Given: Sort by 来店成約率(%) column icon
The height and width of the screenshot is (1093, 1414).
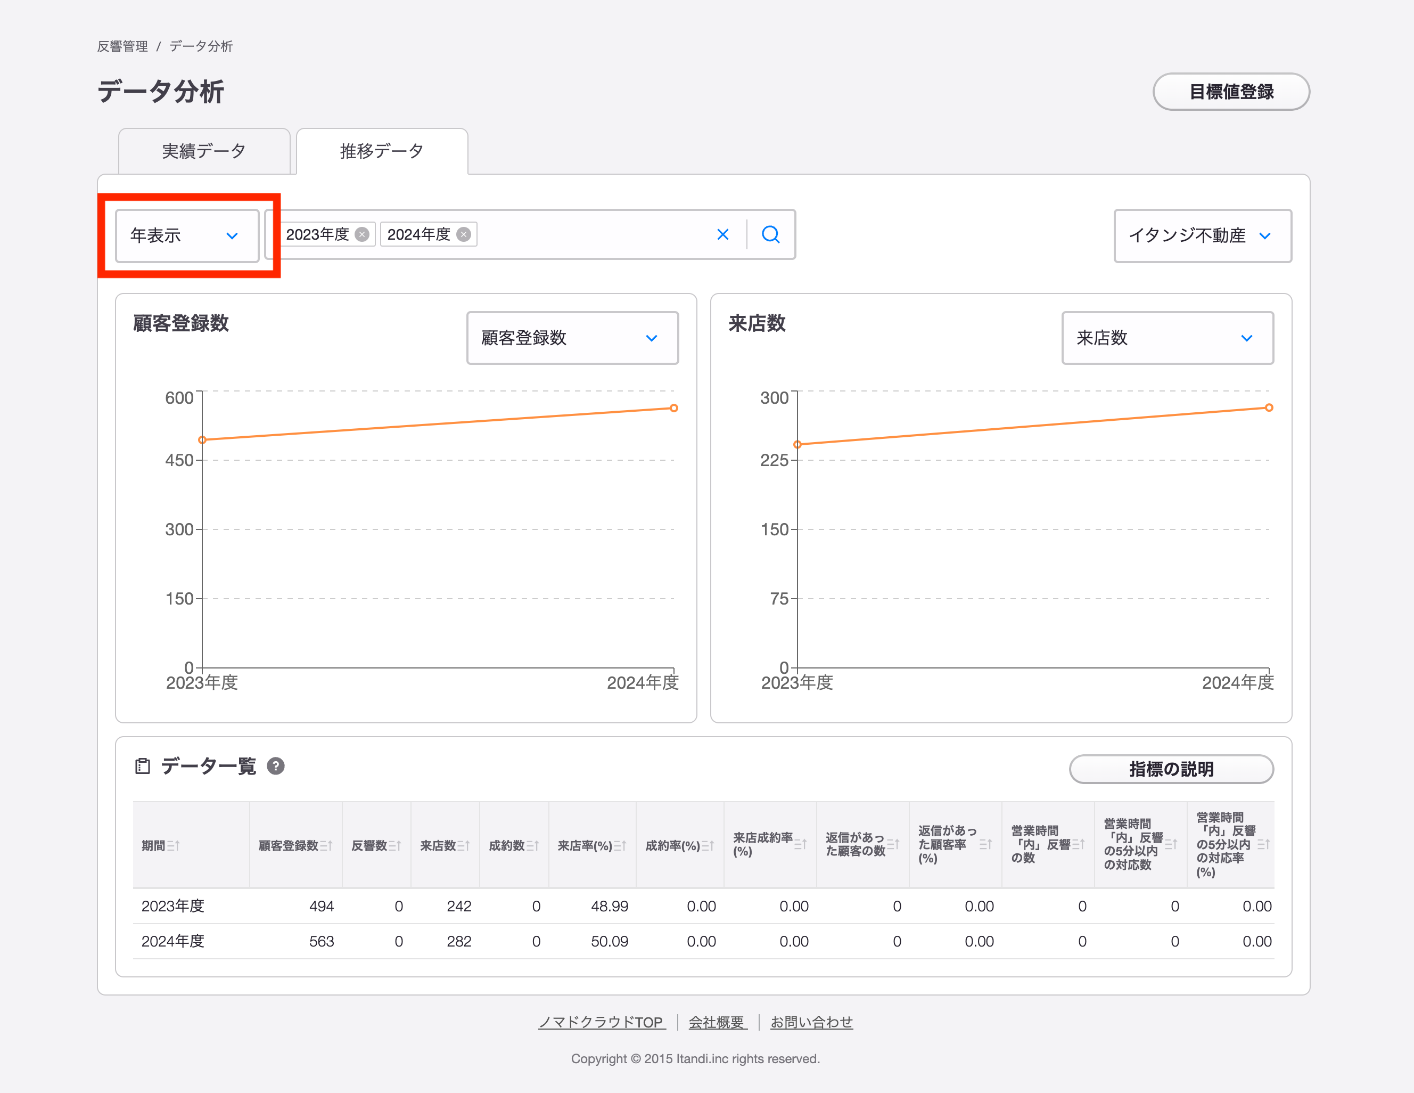Looking at the screenshot, I should [800, 844].
